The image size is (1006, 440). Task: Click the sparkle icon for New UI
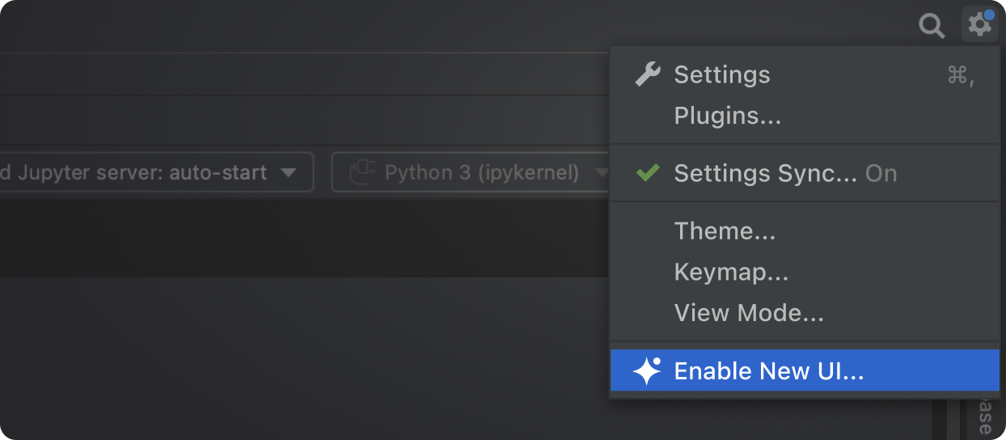tap(647, 371)
